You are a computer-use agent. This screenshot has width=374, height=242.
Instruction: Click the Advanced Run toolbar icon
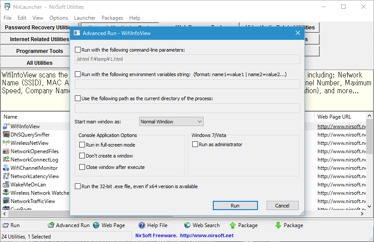click(x=50, y=225)
